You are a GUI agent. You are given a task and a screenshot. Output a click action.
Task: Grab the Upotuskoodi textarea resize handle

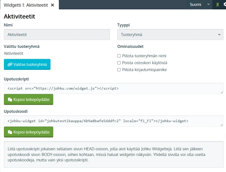(222, 125)
